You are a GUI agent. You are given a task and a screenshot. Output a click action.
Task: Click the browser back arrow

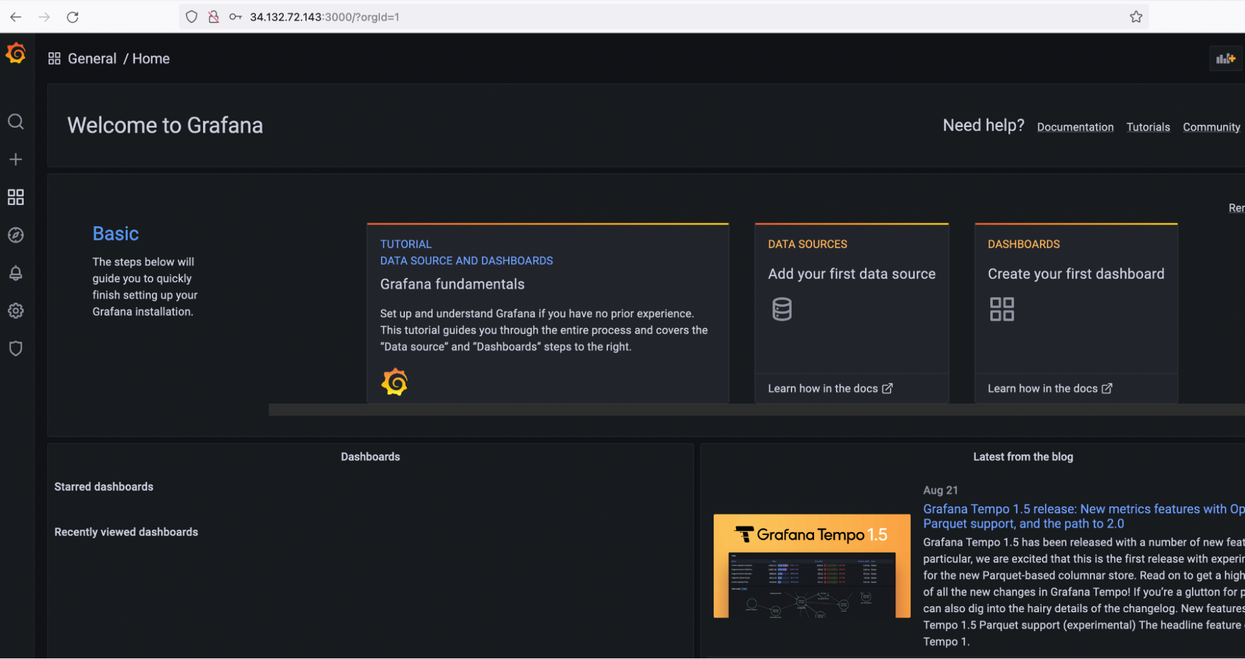tap(16, 17)
